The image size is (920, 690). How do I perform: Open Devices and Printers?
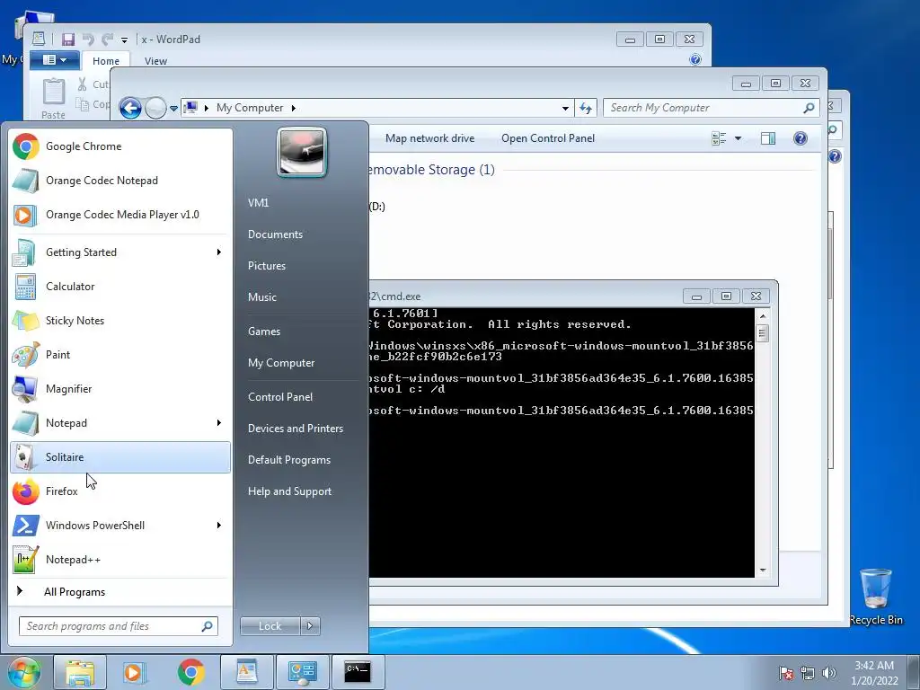pos(295,429)
